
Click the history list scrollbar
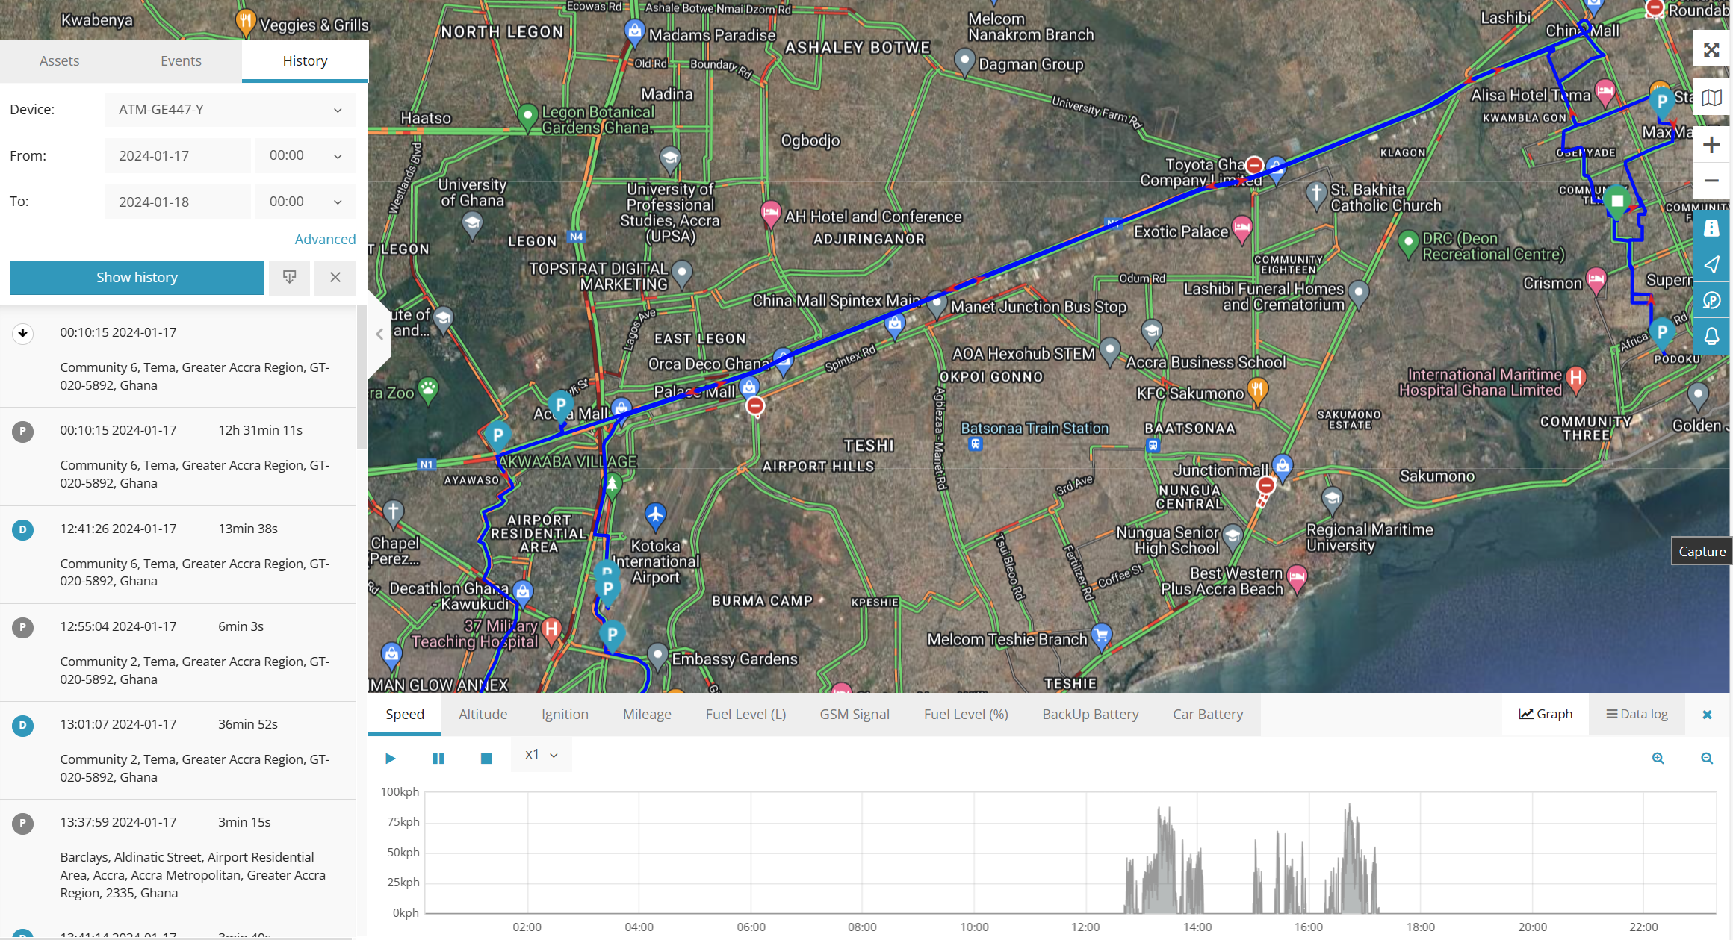click(362, 377)
